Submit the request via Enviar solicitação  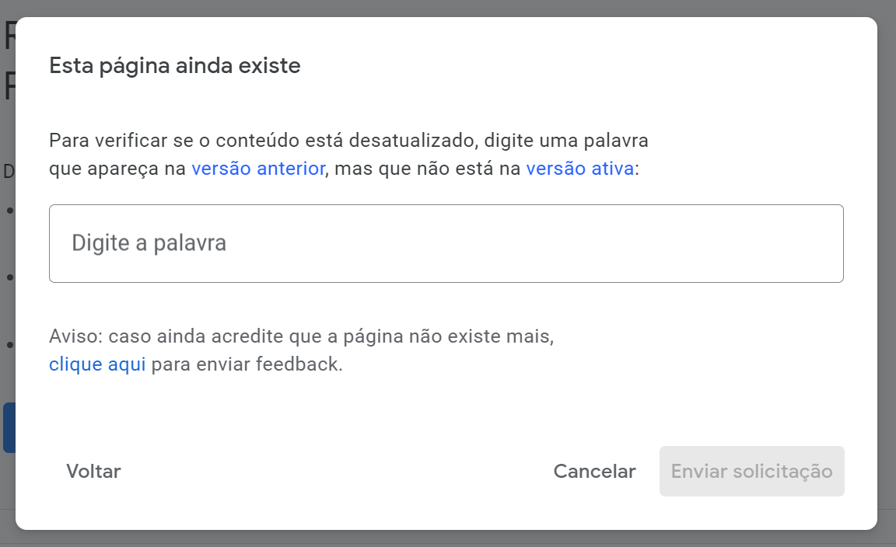751,472
